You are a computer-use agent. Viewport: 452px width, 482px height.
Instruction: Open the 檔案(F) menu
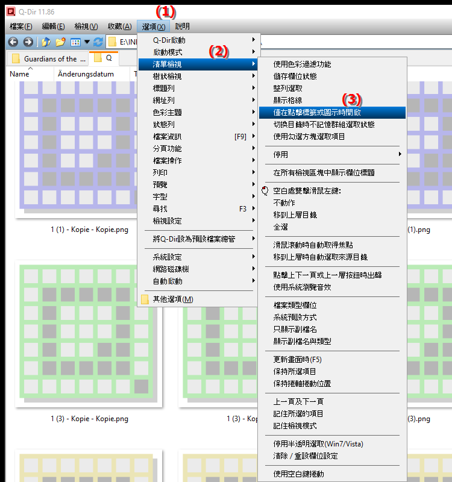click(21, 27)
